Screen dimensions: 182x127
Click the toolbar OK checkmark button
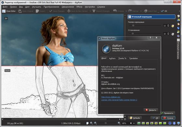[164, 11]
